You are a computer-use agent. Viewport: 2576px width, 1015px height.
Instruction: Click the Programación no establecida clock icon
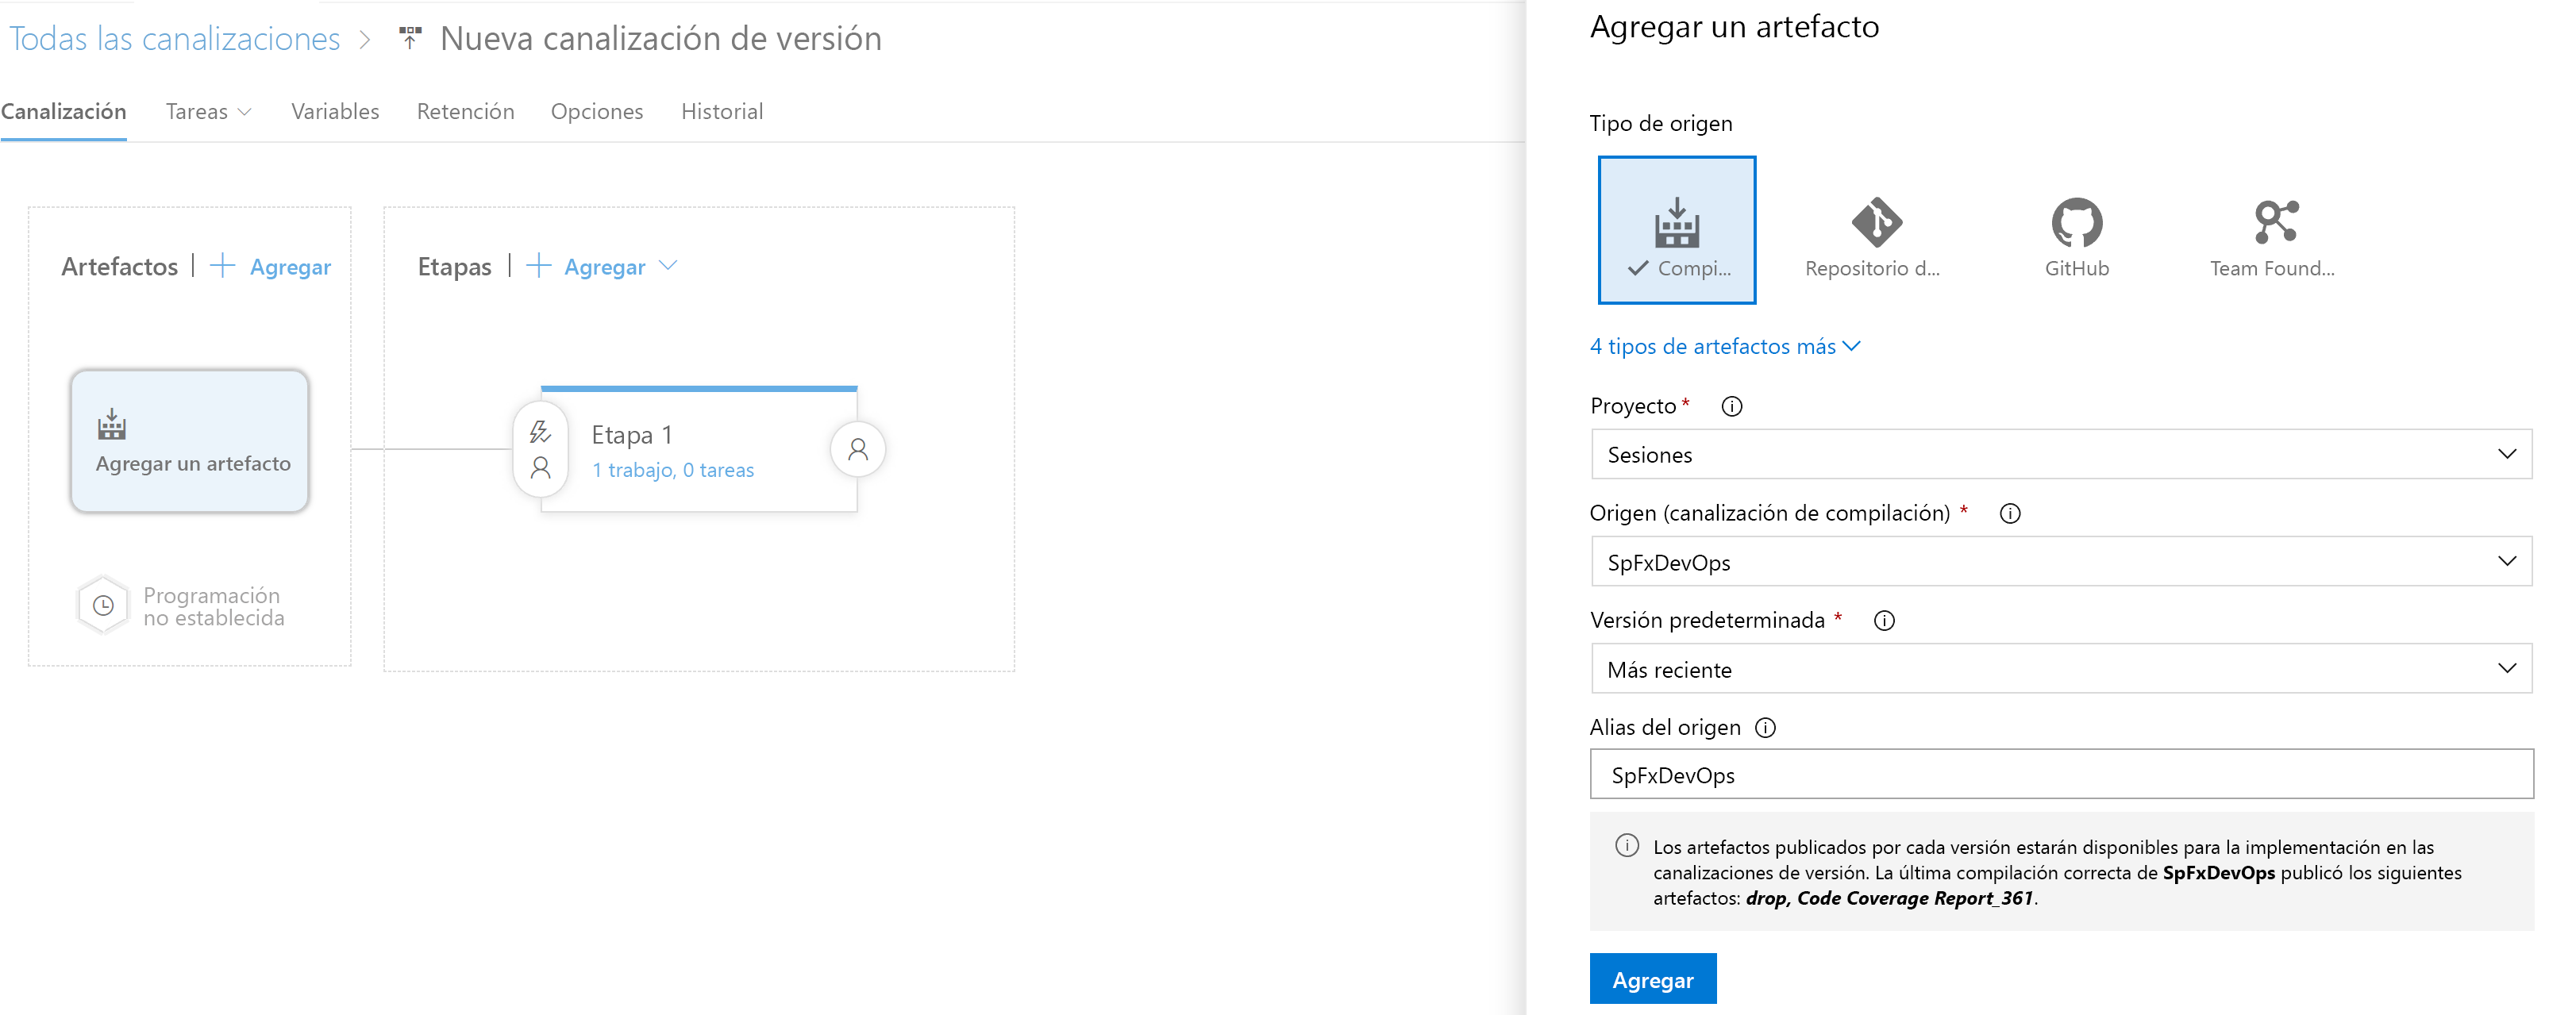(x=103, y=605)
